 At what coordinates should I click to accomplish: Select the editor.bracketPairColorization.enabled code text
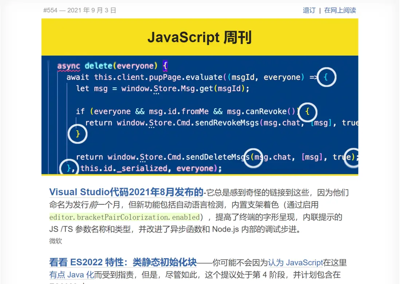125,217
